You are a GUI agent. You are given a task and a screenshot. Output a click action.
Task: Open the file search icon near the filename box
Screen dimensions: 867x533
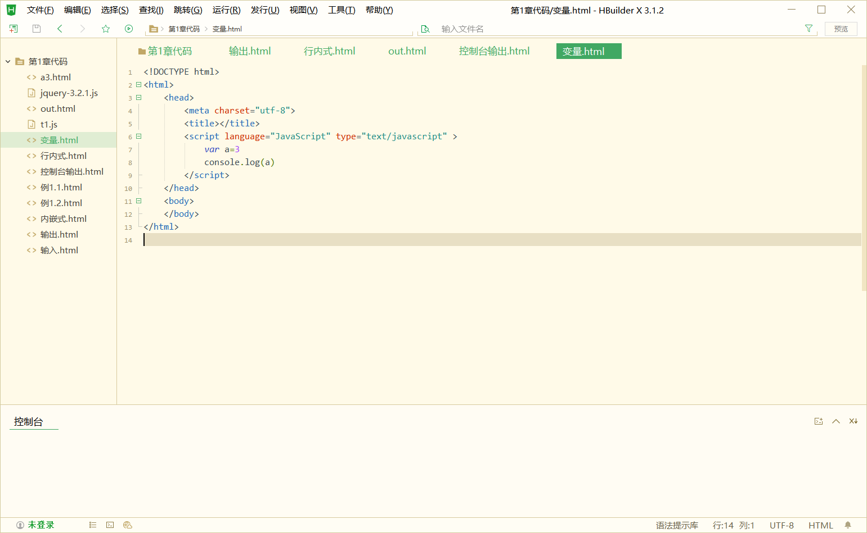pyautogui.click(x=426, y=29)
